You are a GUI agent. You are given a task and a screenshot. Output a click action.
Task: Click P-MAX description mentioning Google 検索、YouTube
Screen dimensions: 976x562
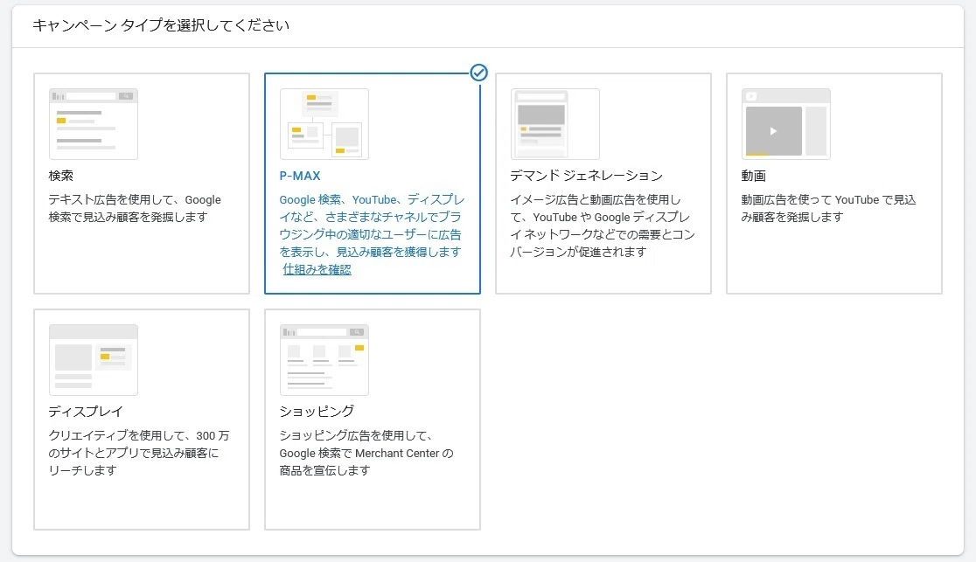click(x=372, y=225)
